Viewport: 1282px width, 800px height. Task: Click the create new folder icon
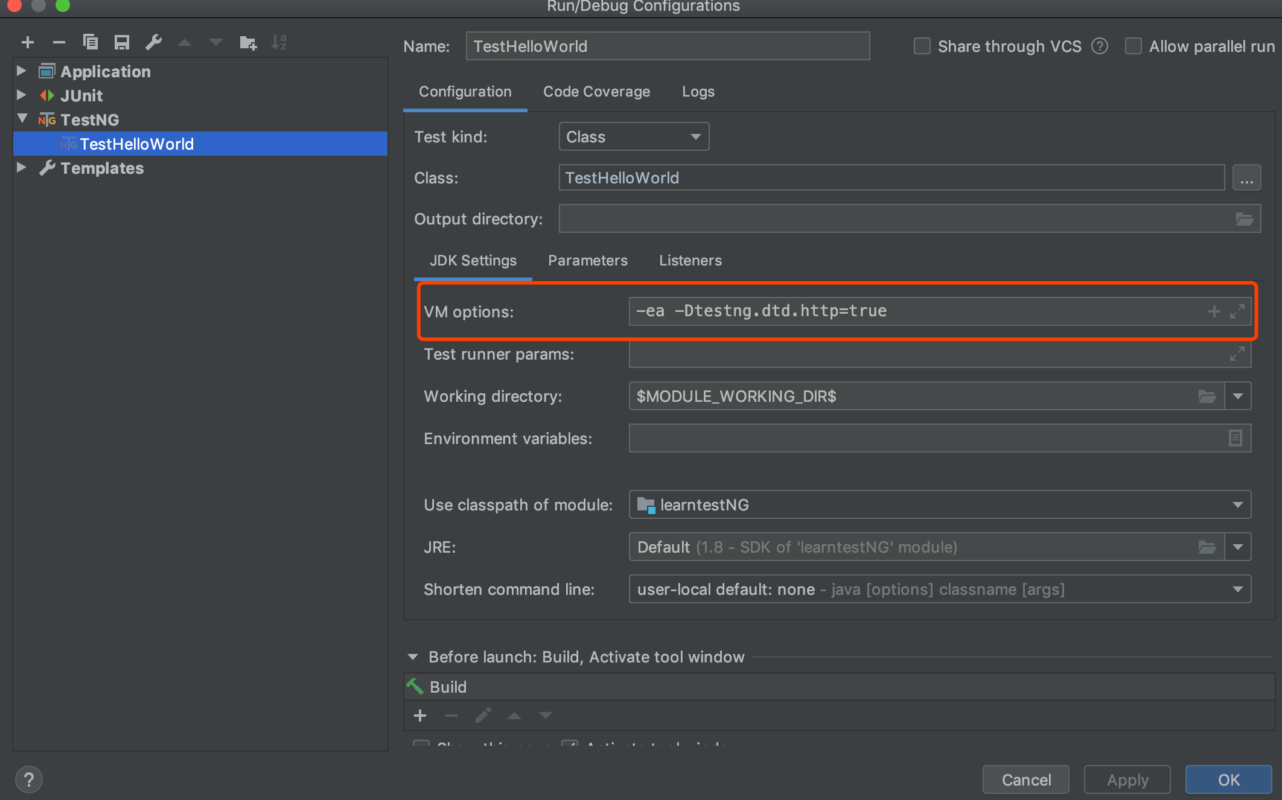247,42
